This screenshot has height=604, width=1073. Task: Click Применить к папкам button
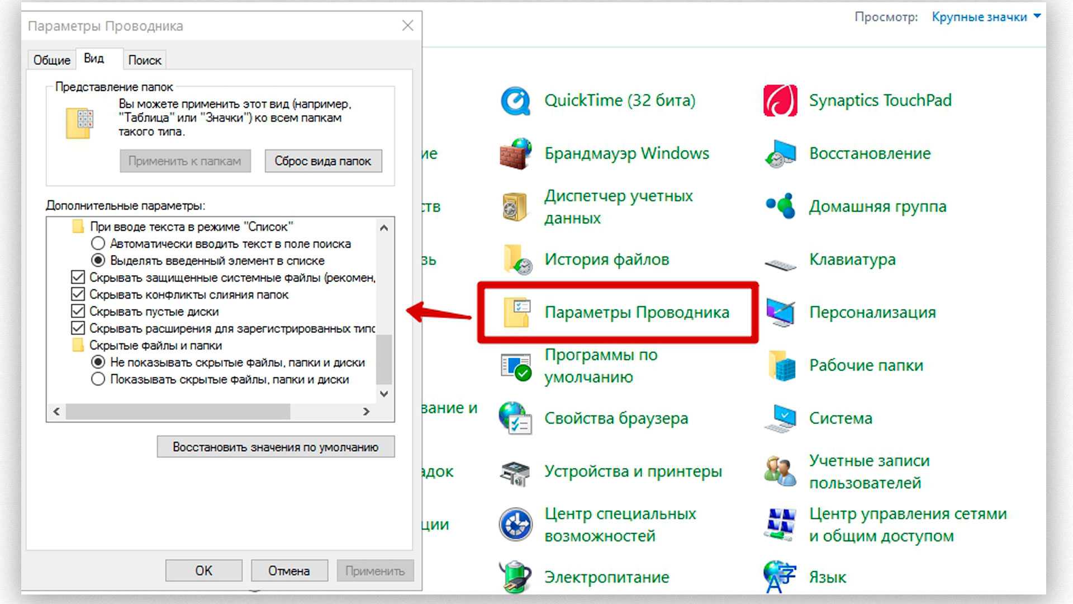click(x=185, y=161)
